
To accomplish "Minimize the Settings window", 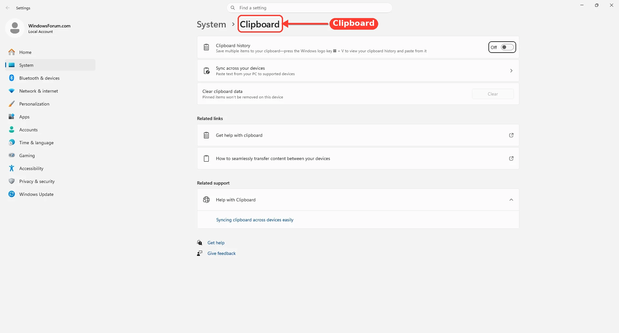I will 582,5.
